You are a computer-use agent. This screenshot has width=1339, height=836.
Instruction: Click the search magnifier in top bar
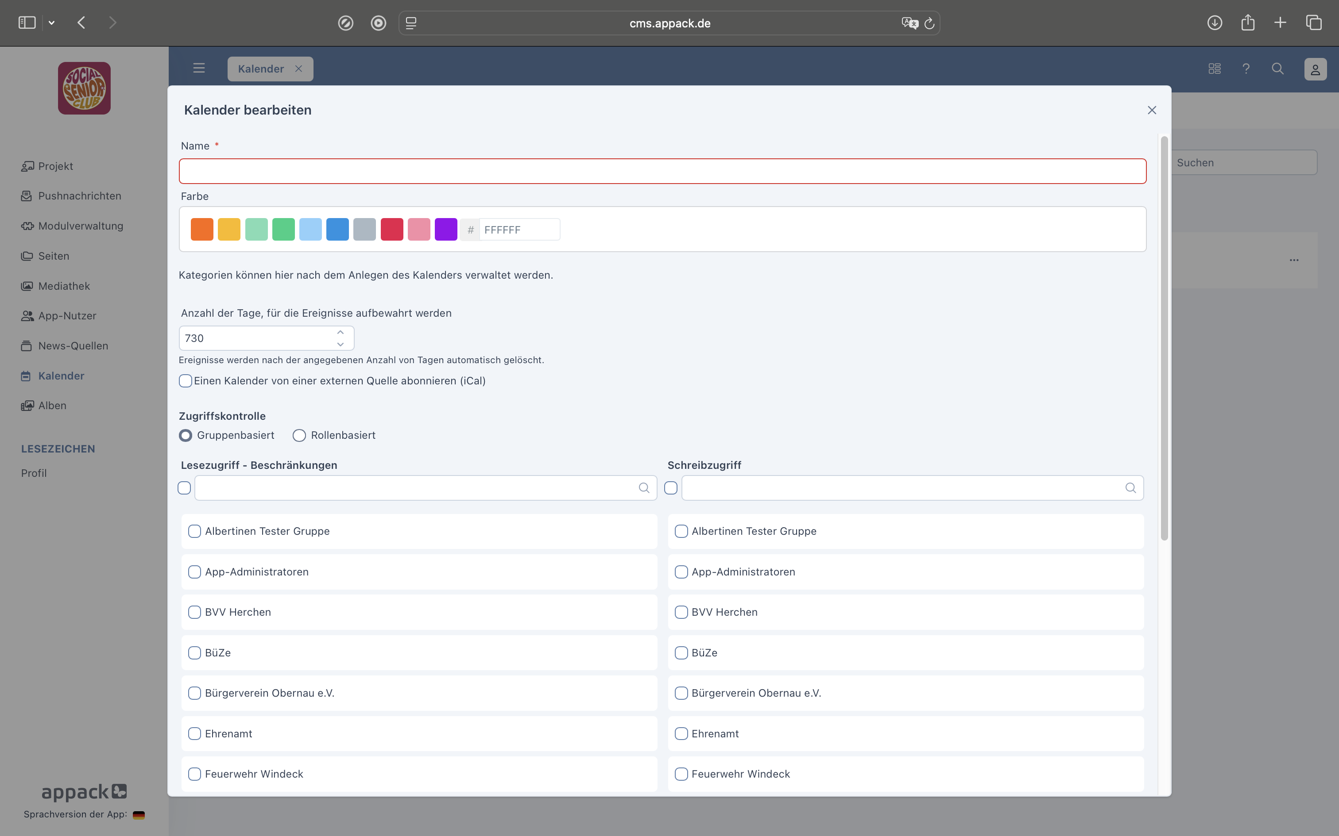[1277, 69]
